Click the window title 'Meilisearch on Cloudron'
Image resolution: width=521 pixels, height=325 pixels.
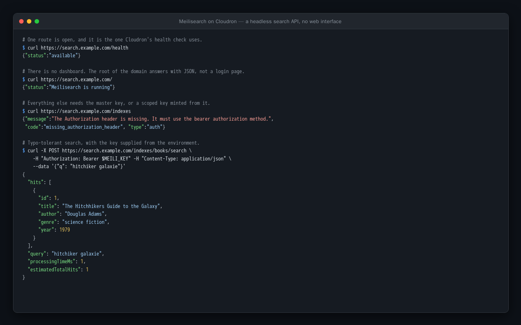click(208, 22)
